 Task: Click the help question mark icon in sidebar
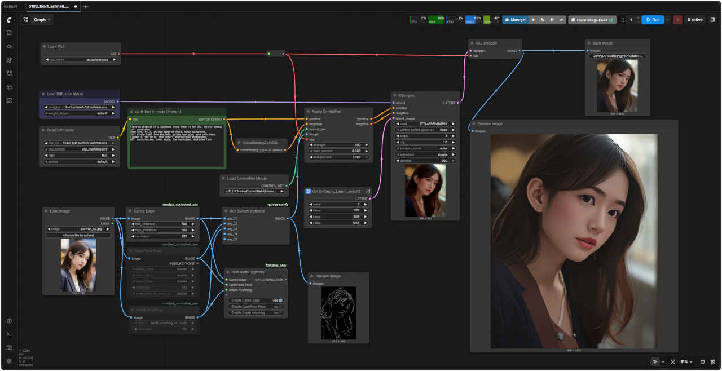pyautogui.click(x=9, y=321)
